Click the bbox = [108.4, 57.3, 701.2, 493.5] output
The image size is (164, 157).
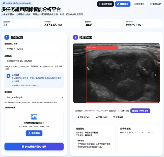point(137,132)
